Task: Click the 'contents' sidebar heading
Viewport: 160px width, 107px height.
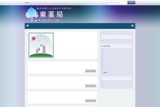Action: (x=106, y=46)
